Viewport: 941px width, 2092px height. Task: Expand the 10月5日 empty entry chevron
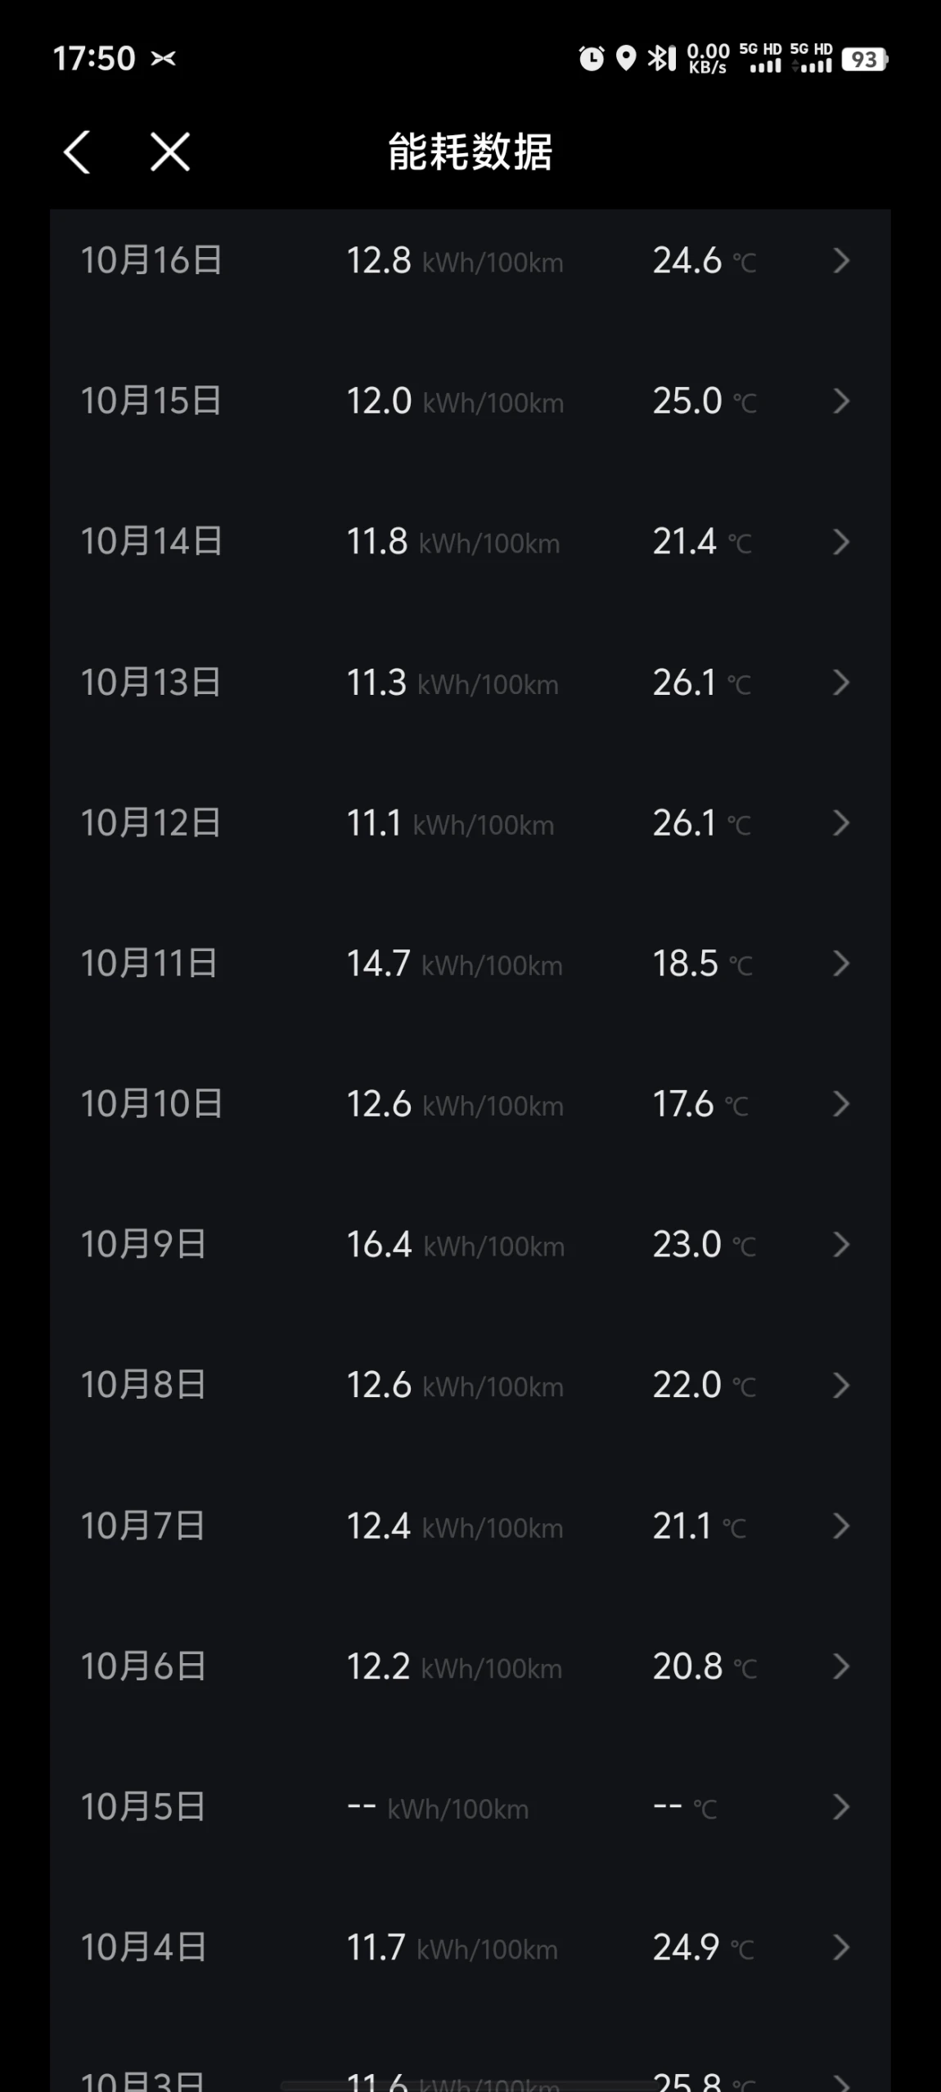841,1807
